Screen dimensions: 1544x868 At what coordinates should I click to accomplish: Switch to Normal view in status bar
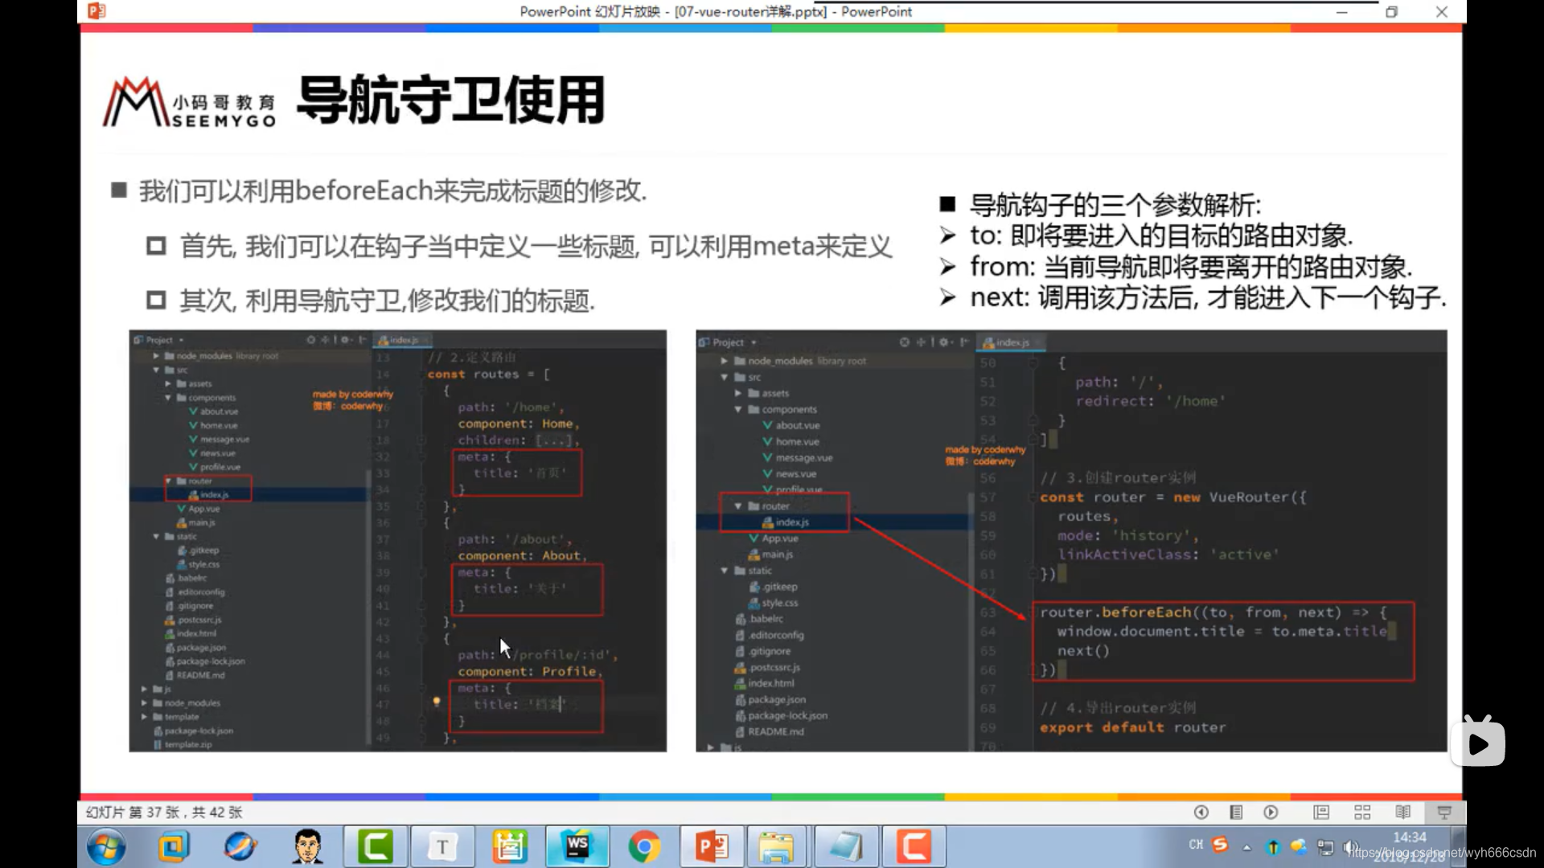tap(1321, 813)
